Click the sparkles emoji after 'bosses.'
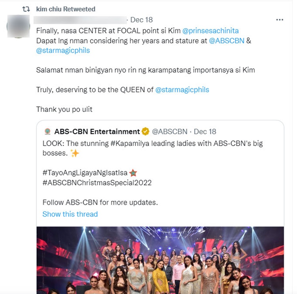 [75, 153]
